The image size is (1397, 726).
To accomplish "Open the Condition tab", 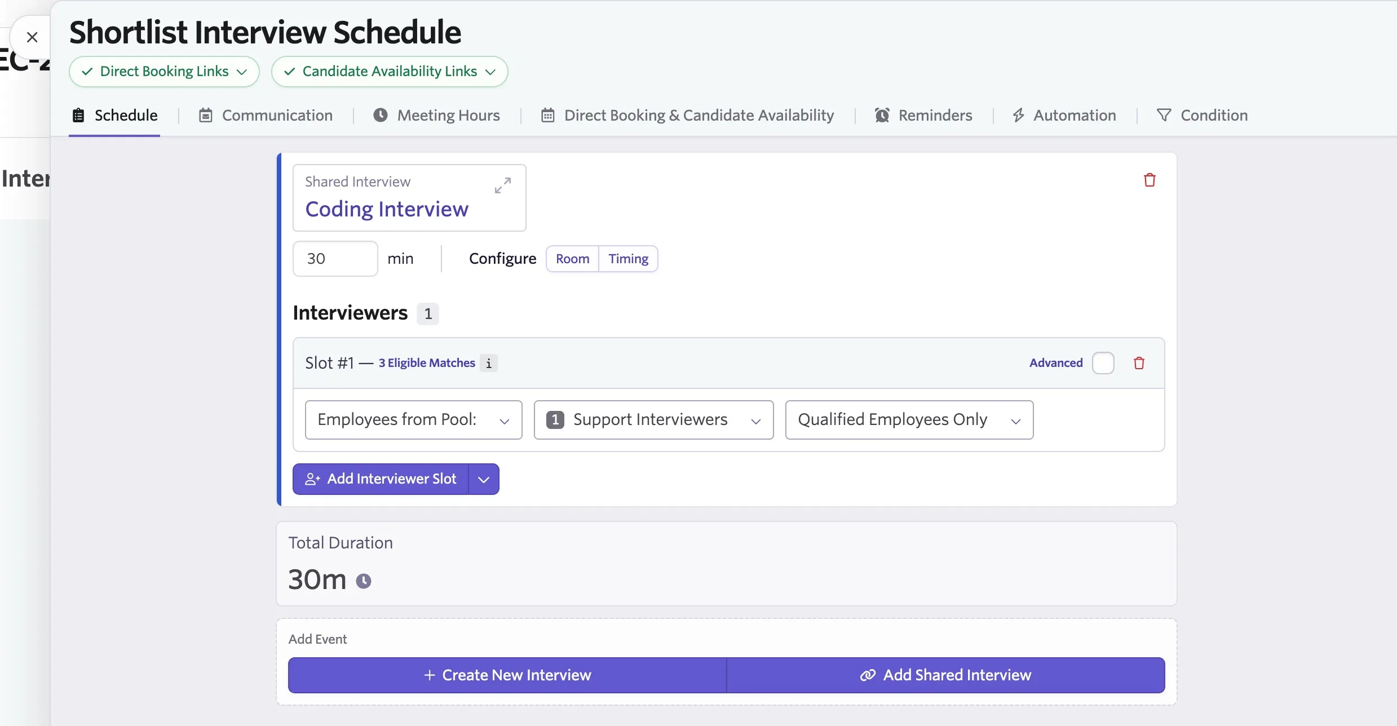I will click(1202, 116).
